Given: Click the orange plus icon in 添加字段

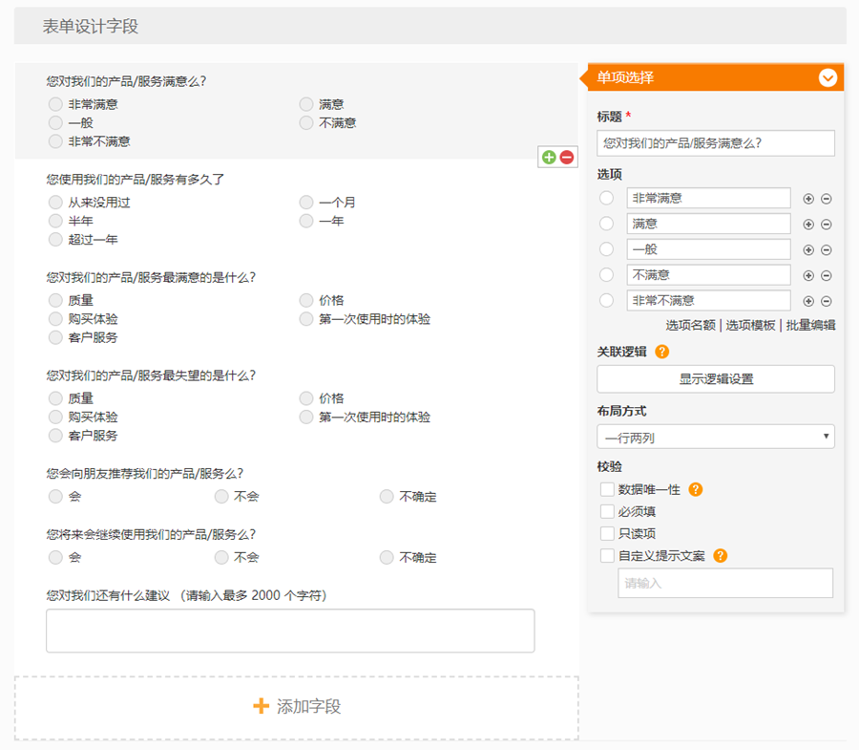Looking at the screenshot, I should (262, 706).
